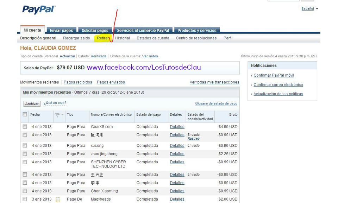Check the zhou jingsheng transaction checkbox
The height and width of the screenshot is (203, 338).
tap(25, 154)
